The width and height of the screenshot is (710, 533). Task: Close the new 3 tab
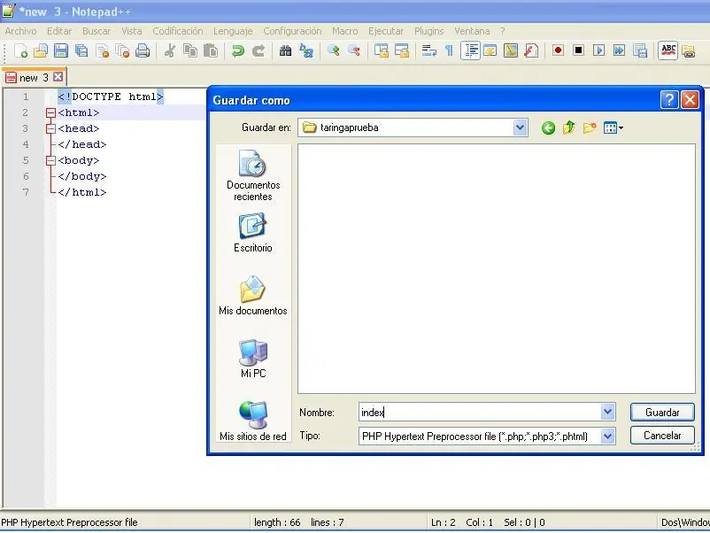click(x=58, y=77)
